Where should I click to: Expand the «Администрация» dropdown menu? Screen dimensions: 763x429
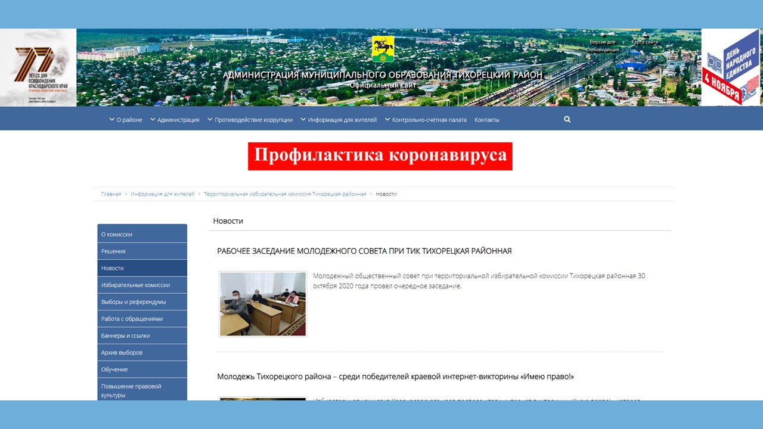tap(175, 120)
